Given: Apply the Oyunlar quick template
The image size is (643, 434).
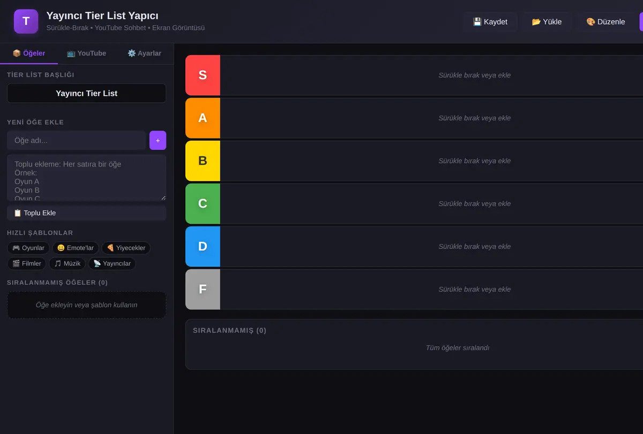Looking at the screenshot, I should [28, 248].
